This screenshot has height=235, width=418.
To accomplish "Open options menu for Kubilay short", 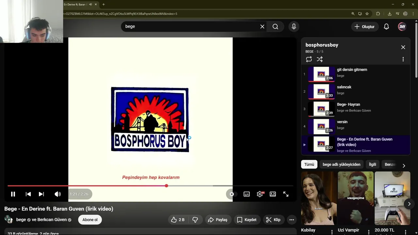I will point(332,232).
